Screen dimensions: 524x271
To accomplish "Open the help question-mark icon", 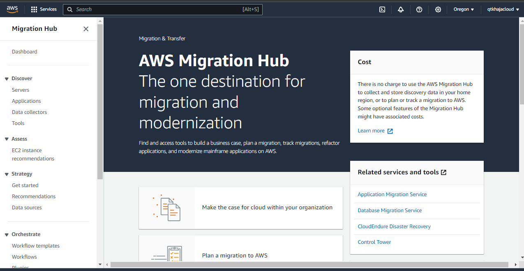I will [x=419, y=9].
